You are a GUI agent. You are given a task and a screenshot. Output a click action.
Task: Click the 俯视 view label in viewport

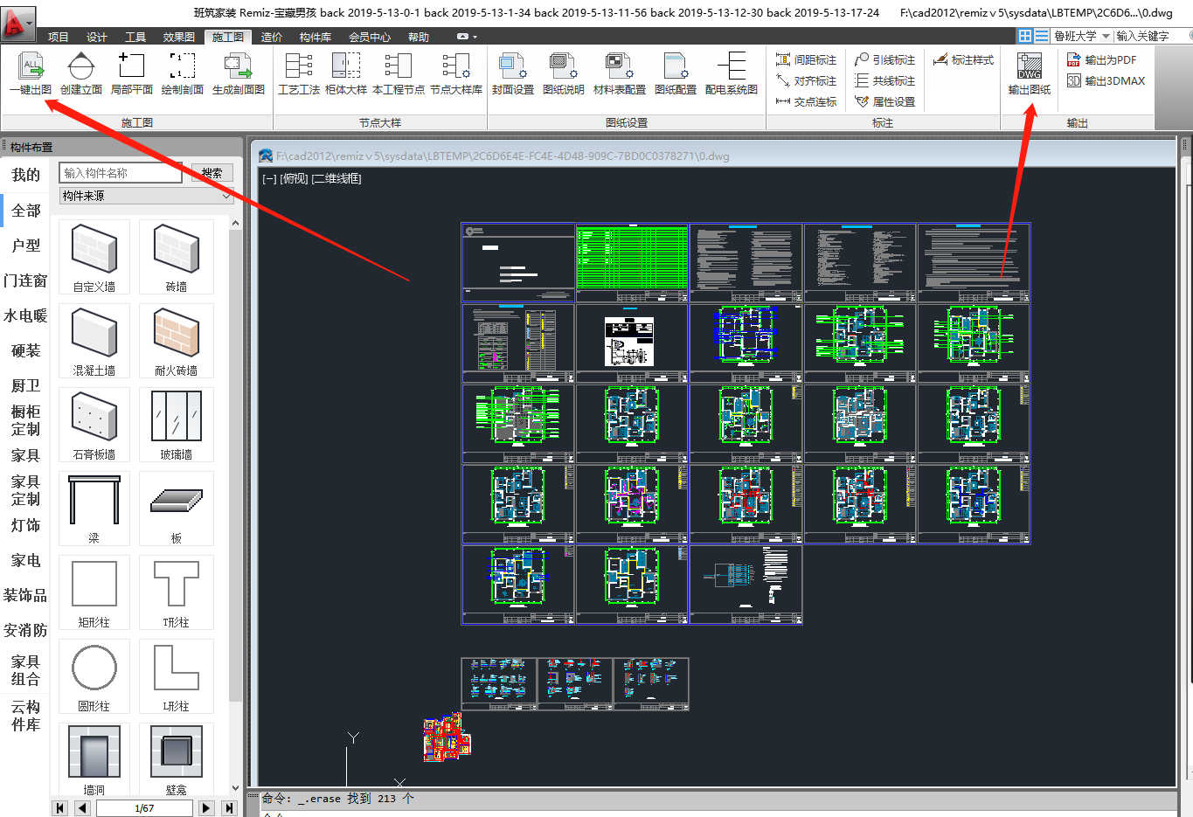click(x=294, y=178)
